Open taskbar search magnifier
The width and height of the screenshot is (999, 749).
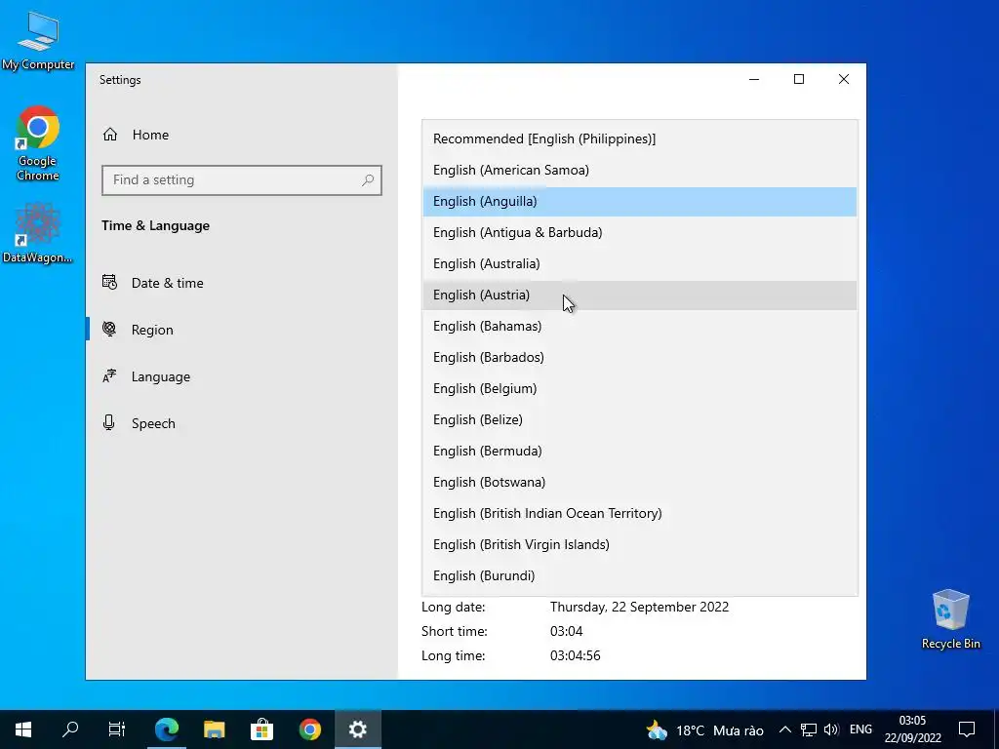coord(70,729)
